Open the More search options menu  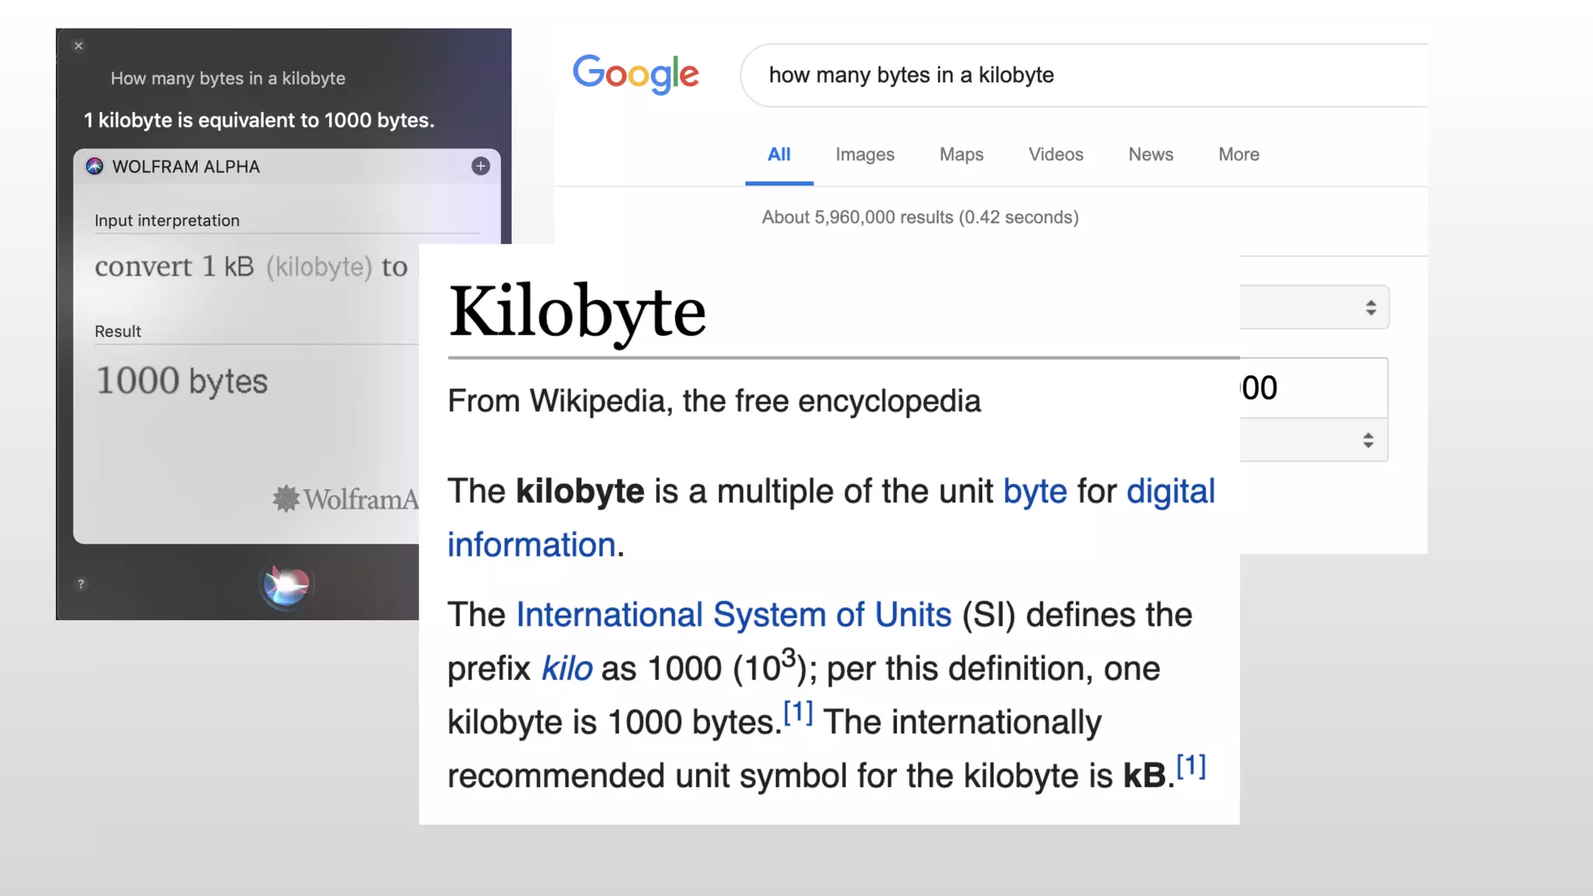click(1238, 155)
